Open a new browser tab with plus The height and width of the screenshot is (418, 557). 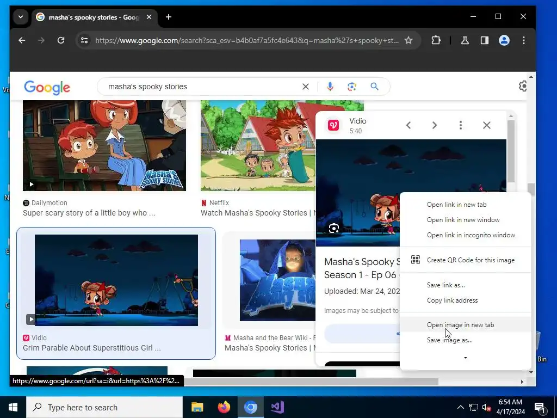pyautogui.click(x=169, y=17)
